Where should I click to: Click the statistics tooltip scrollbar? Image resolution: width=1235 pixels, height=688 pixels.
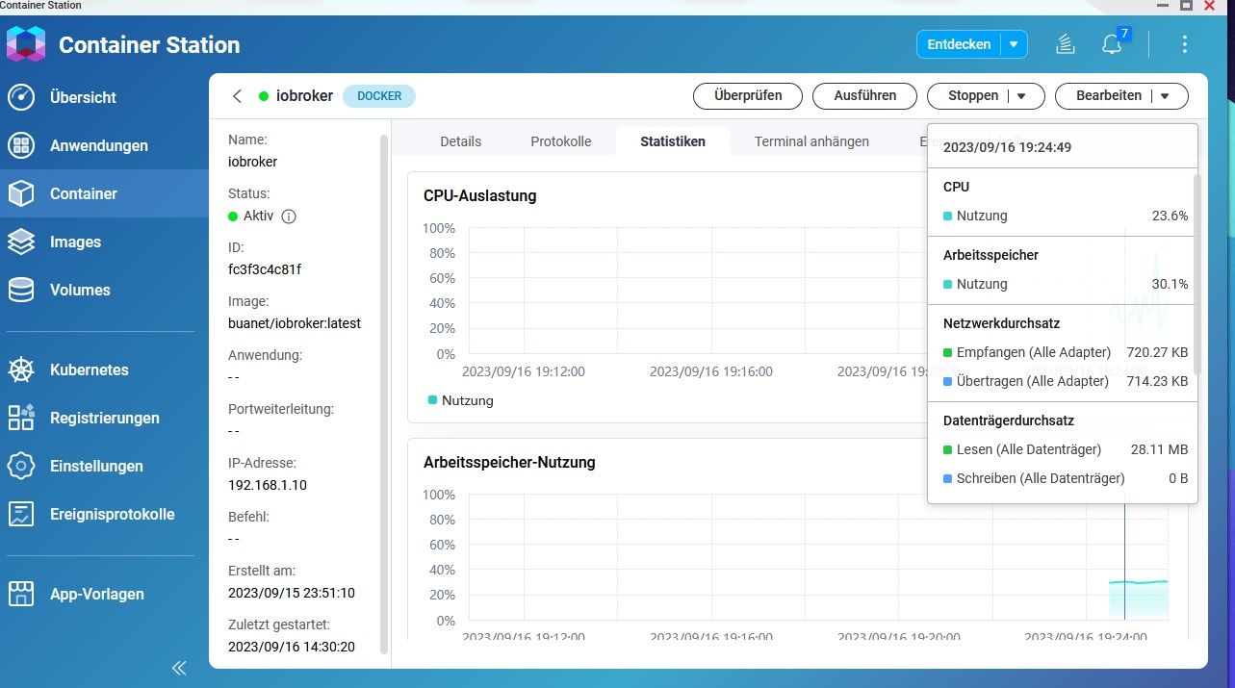(1197, 273)
